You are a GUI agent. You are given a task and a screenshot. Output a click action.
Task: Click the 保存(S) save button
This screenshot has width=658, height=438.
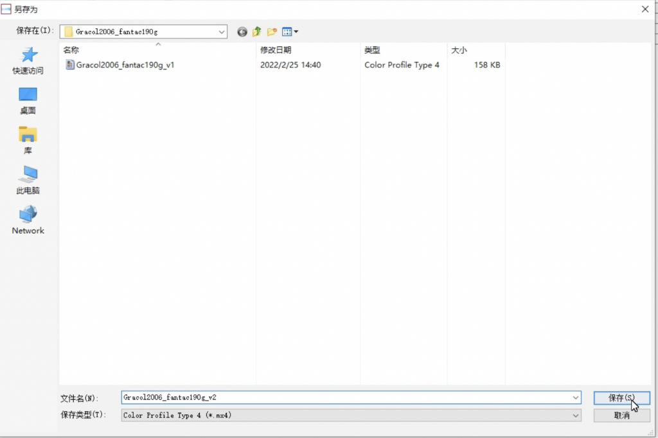point(621,398)
